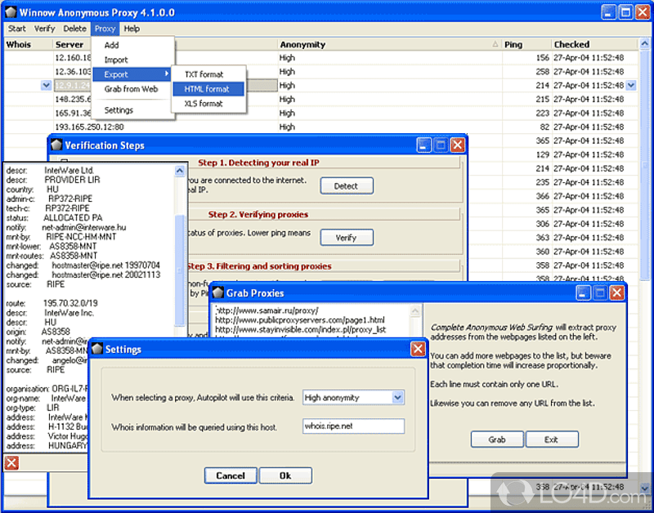Click the stayinvisible.com URL line
The image size is (654, 513).
point(300,329)
